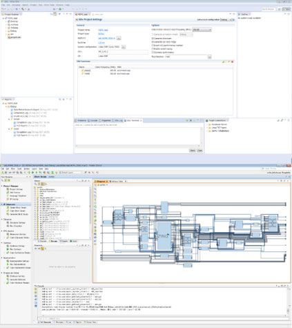
Task: Switch to the Problems tab in SDx
Action: (81, 120)
